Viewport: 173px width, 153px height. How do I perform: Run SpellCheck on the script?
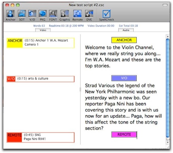(106, 15)
